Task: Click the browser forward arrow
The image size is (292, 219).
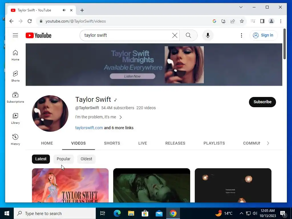Action: (21, 21)
